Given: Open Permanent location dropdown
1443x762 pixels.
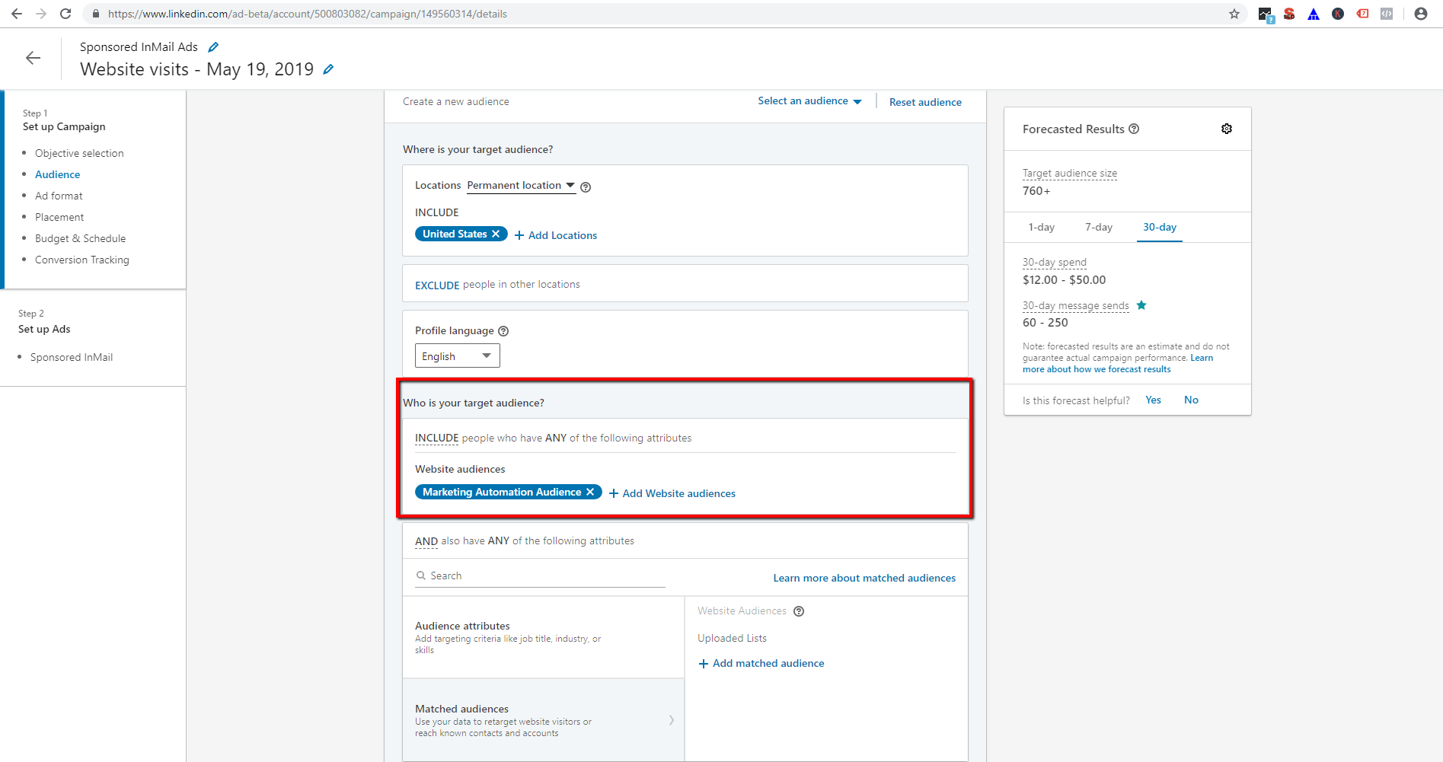Looking at the screenshot, I should point(521,186).
